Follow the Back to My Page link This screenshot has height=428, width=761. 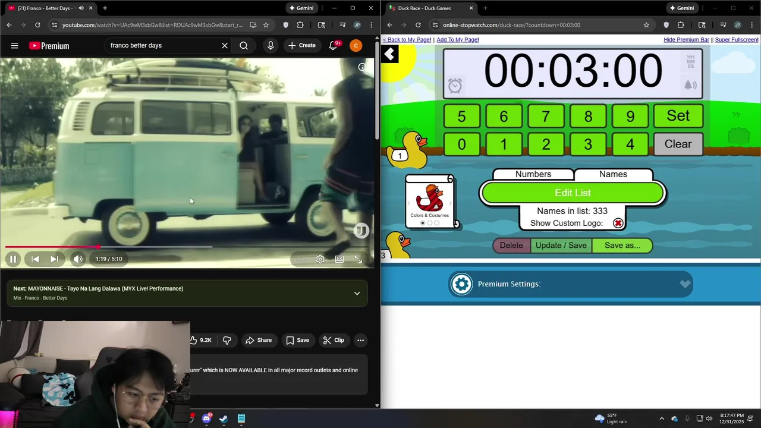pyautogui.click(x=407, y=40)
